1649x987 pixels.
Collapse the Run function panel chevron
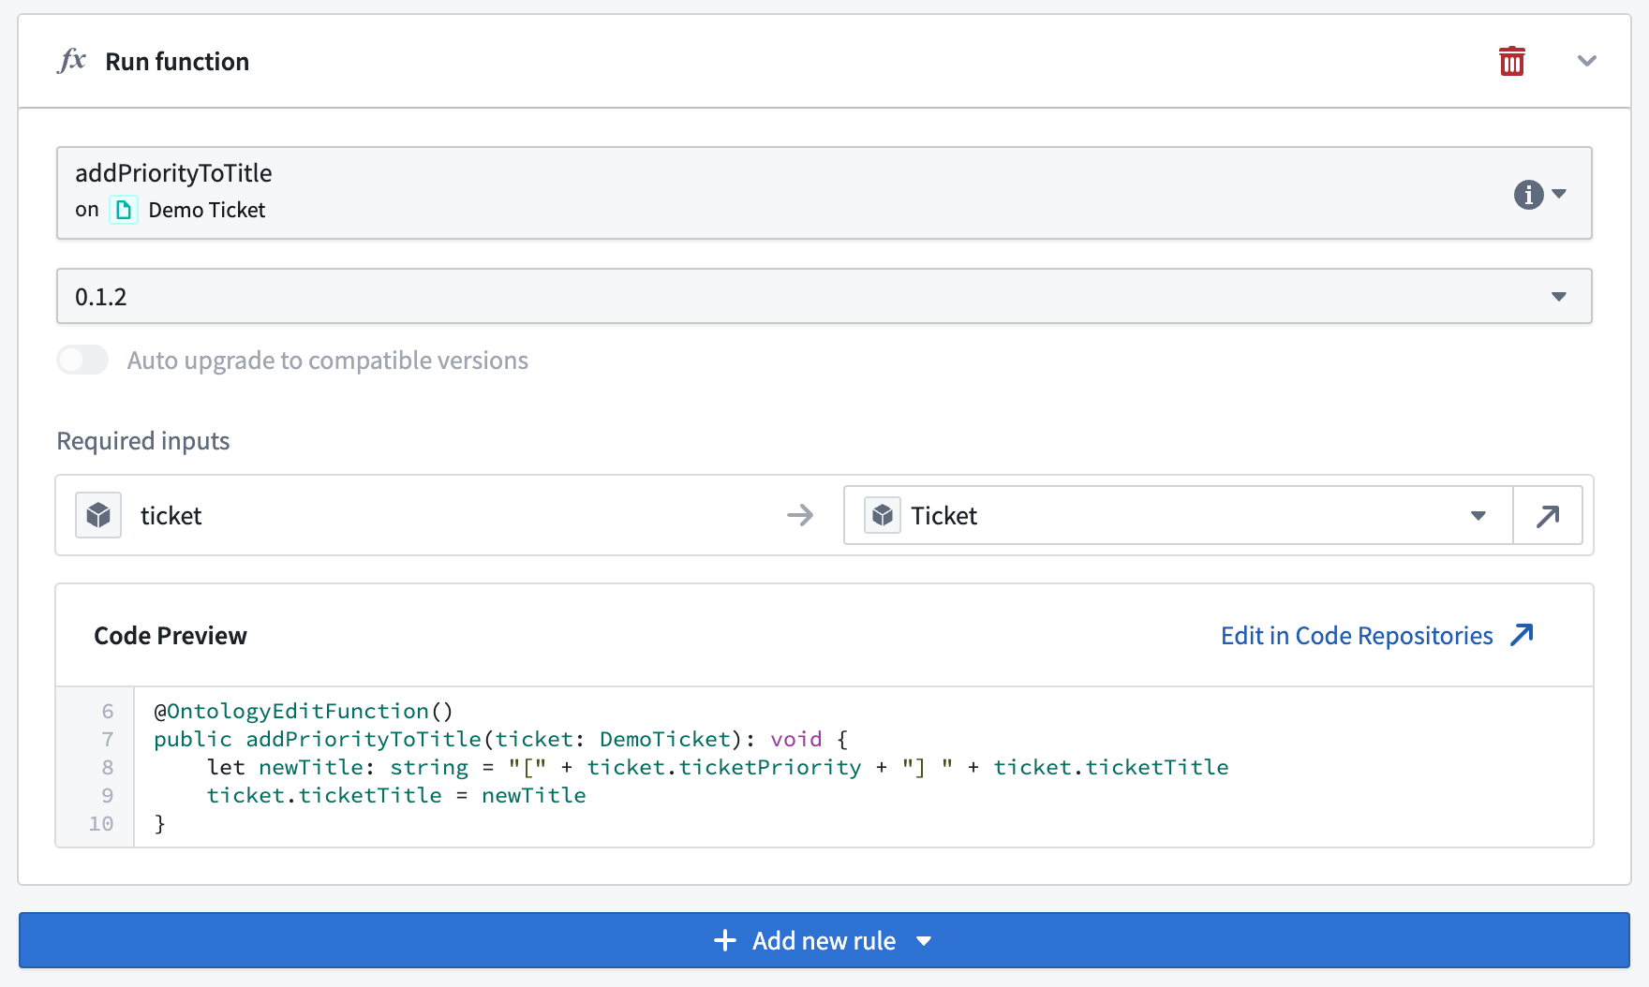click(1586, 61)
